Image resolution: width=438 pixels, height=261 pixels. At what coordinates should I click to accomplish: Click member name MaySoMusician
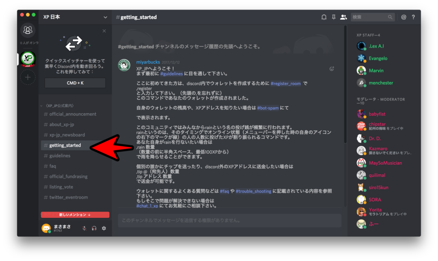pos(385,163)
